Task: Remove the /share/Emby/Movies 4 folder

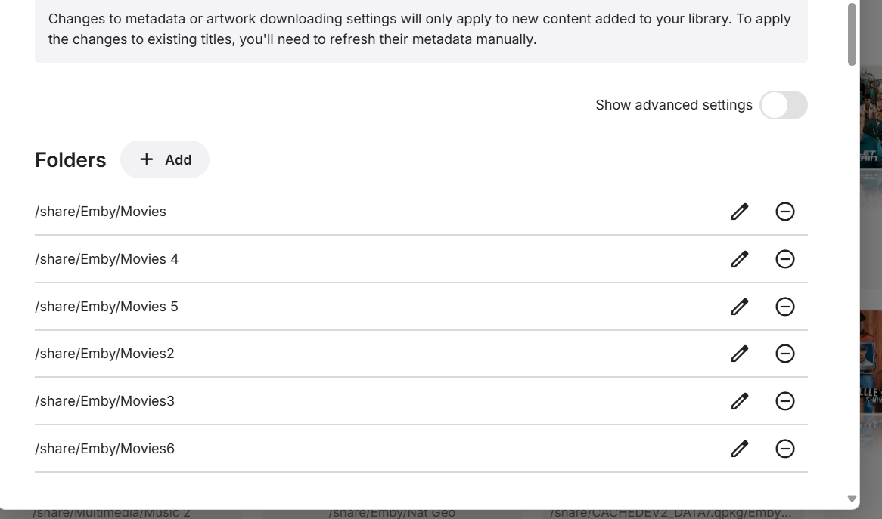Action: point(785,259)
